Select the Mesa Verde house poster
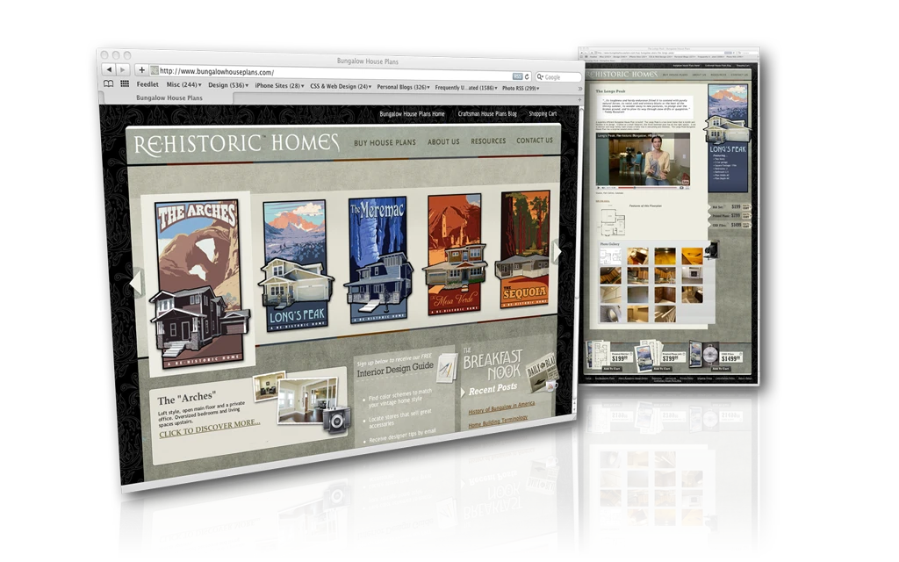 [x=456, y=255]
